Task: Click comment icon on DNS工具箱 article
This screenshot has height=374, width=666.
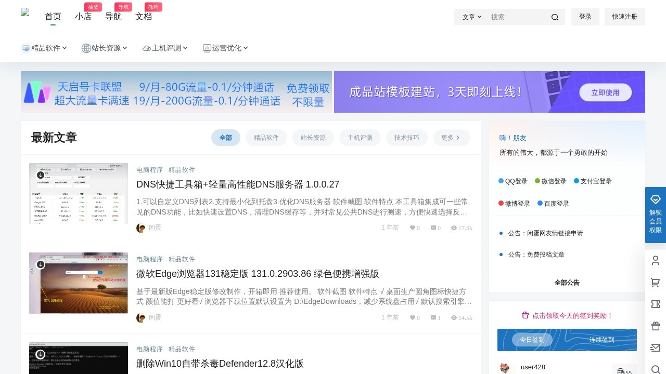Action: tap(433, 228)
